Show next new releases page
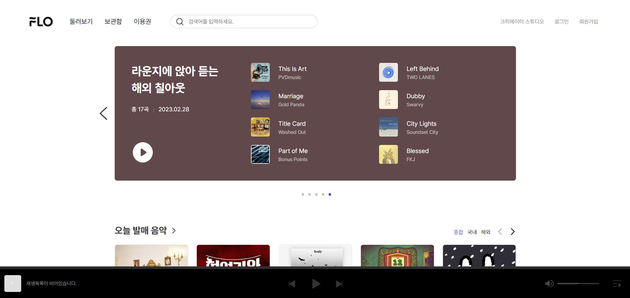Screen dimensions: 630x298 (x=513, y=232)
